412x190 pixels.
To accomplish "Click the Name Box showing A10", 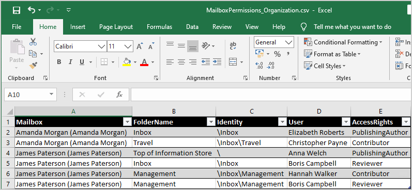I will coord(30,94).
